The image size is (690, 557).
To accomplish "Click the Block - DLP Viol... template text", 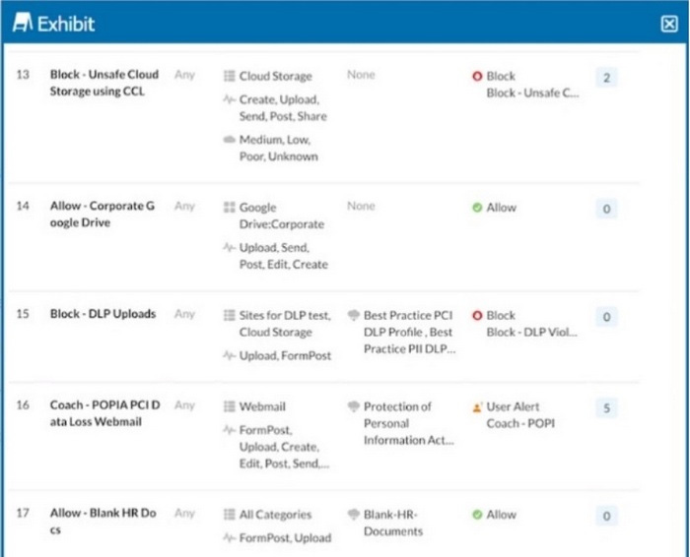I will coord(532,333).
